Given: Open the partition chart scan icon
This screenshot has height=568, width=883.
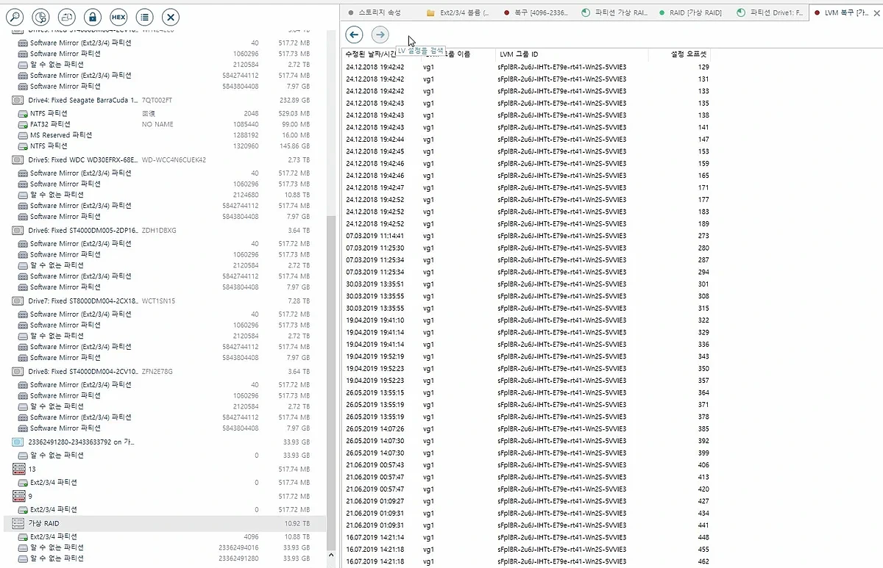Looking at the screenshot, I should (x=41, y=16).
